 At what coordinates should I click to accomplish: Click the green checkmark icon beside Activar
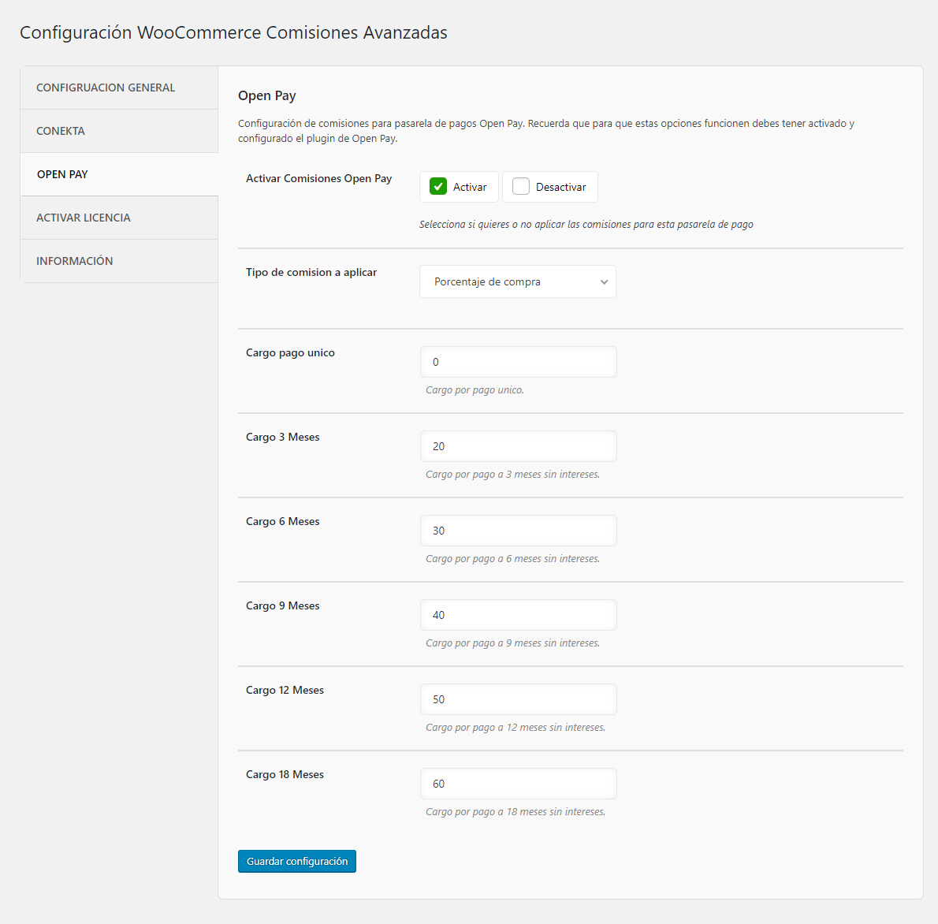pos(438,187)
